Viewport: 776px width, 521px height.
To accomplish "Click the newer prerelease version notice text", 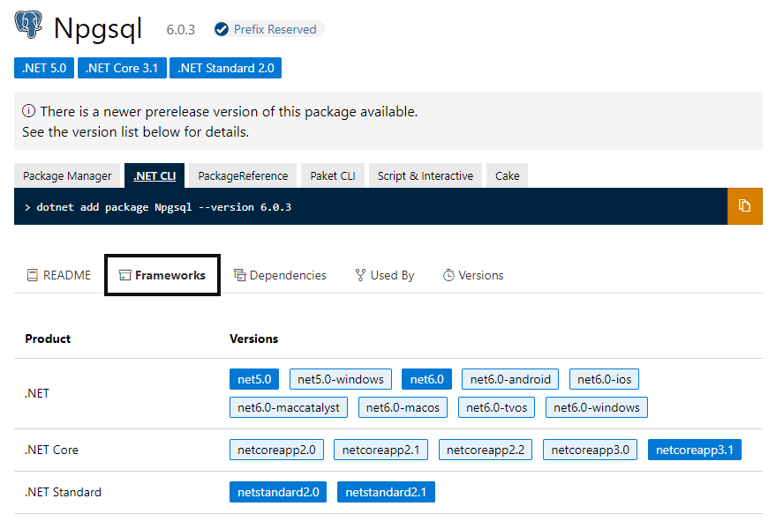I will click(230, 112).
